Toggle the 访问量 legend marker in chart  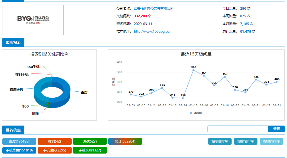pyautogui.click(x=196, y=113)
